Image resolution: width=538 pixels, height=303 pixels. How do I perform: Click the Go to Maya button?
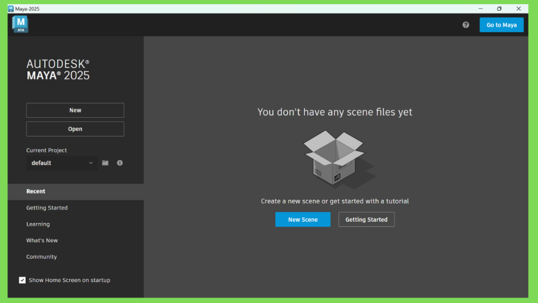501,25
